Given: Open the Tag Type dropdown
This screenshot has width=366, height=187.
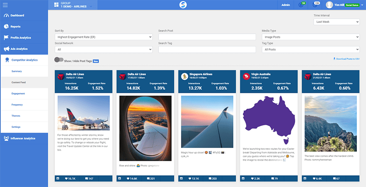Looking at the screenshot, I should [311, 49].
